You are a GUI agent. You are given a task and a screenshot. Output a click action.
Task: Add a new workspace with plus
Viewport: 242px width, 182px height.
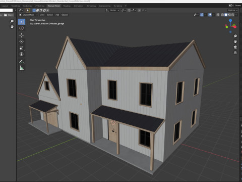126,6
